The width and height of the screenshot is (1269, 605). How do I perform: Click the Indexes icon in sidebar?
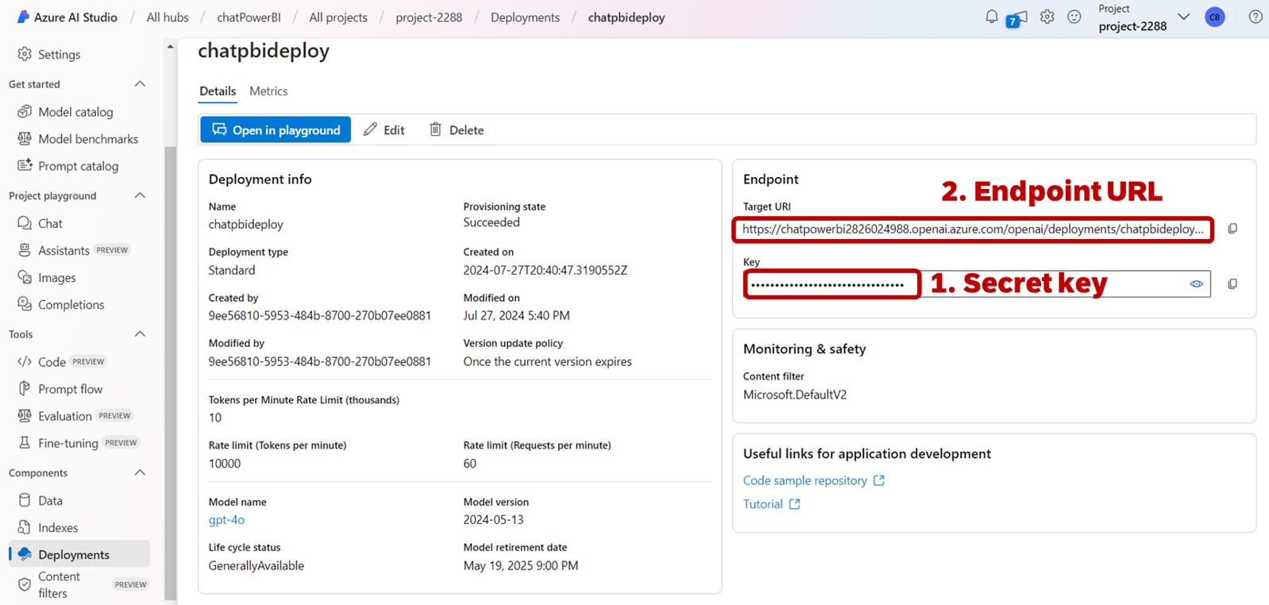pos(25,527)
